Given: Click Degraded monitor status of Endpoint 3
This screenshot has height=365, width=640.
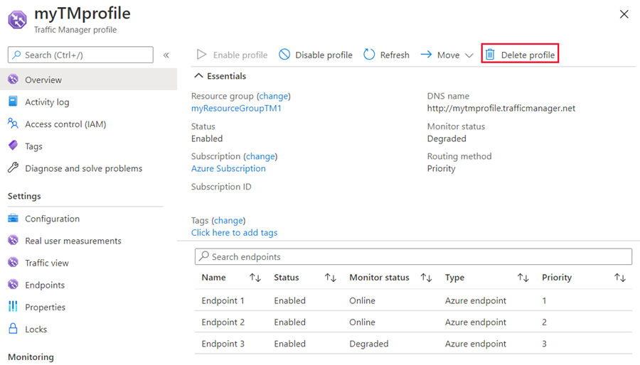Looking at the screenshot, I should (x=369, y=344).
